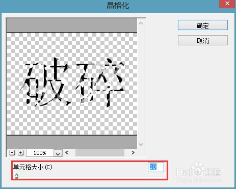Image resolution: width=236 pixels, height=189 pixels.
Task: Click the 破碎 text preview image
Action: (72, 84)
